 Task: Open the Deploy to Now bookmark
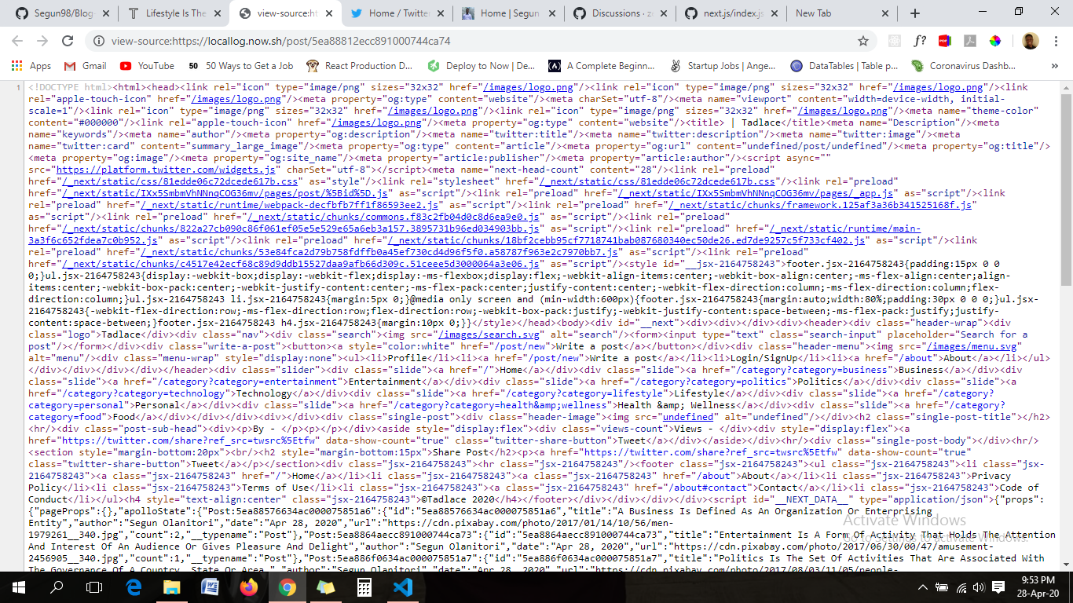pos(481,66)
